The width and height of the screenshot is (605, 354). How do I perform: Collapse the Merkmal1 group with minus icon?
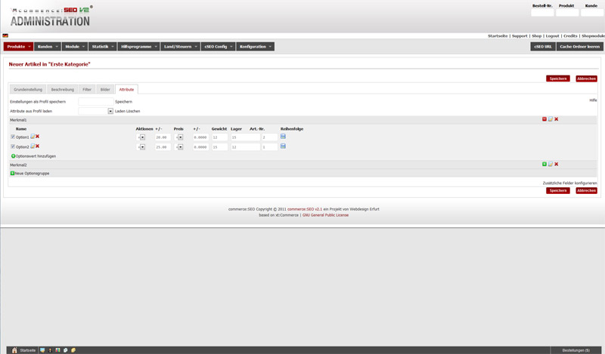(544, 119)
